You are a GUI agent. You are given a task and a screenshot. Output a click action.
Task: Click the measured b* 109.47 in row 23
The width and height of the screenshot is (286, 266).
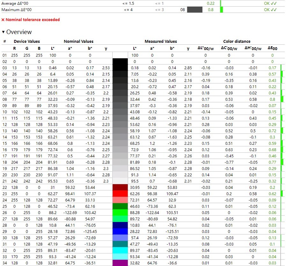172,194
